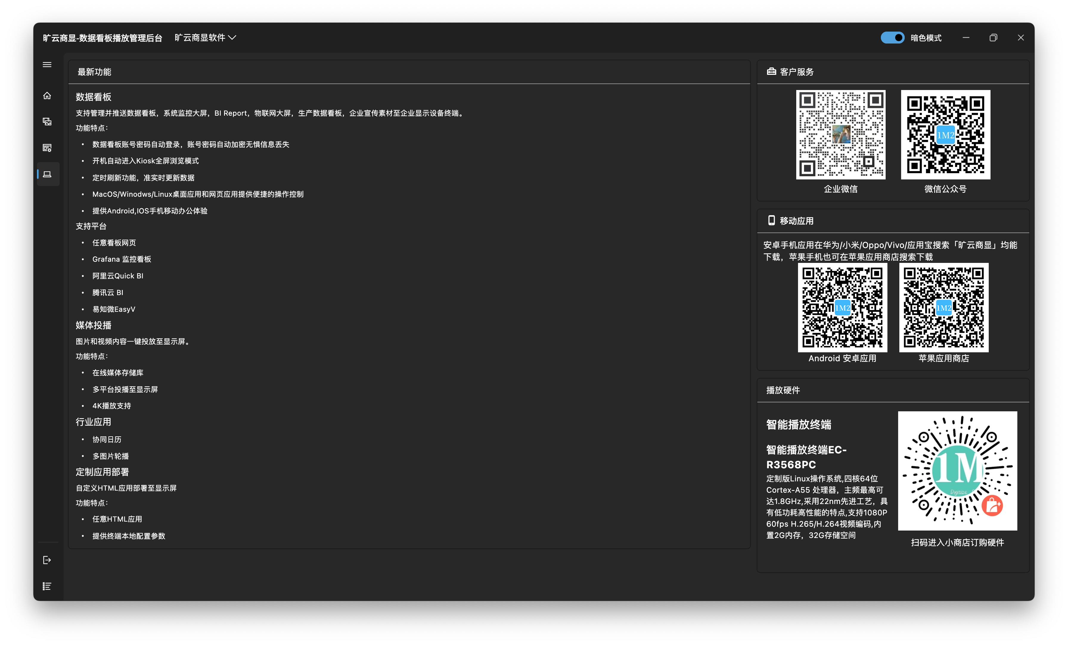Click the logout icon in sidebar
Viewport: 1068px width, 645px height.
click(47, 560)
